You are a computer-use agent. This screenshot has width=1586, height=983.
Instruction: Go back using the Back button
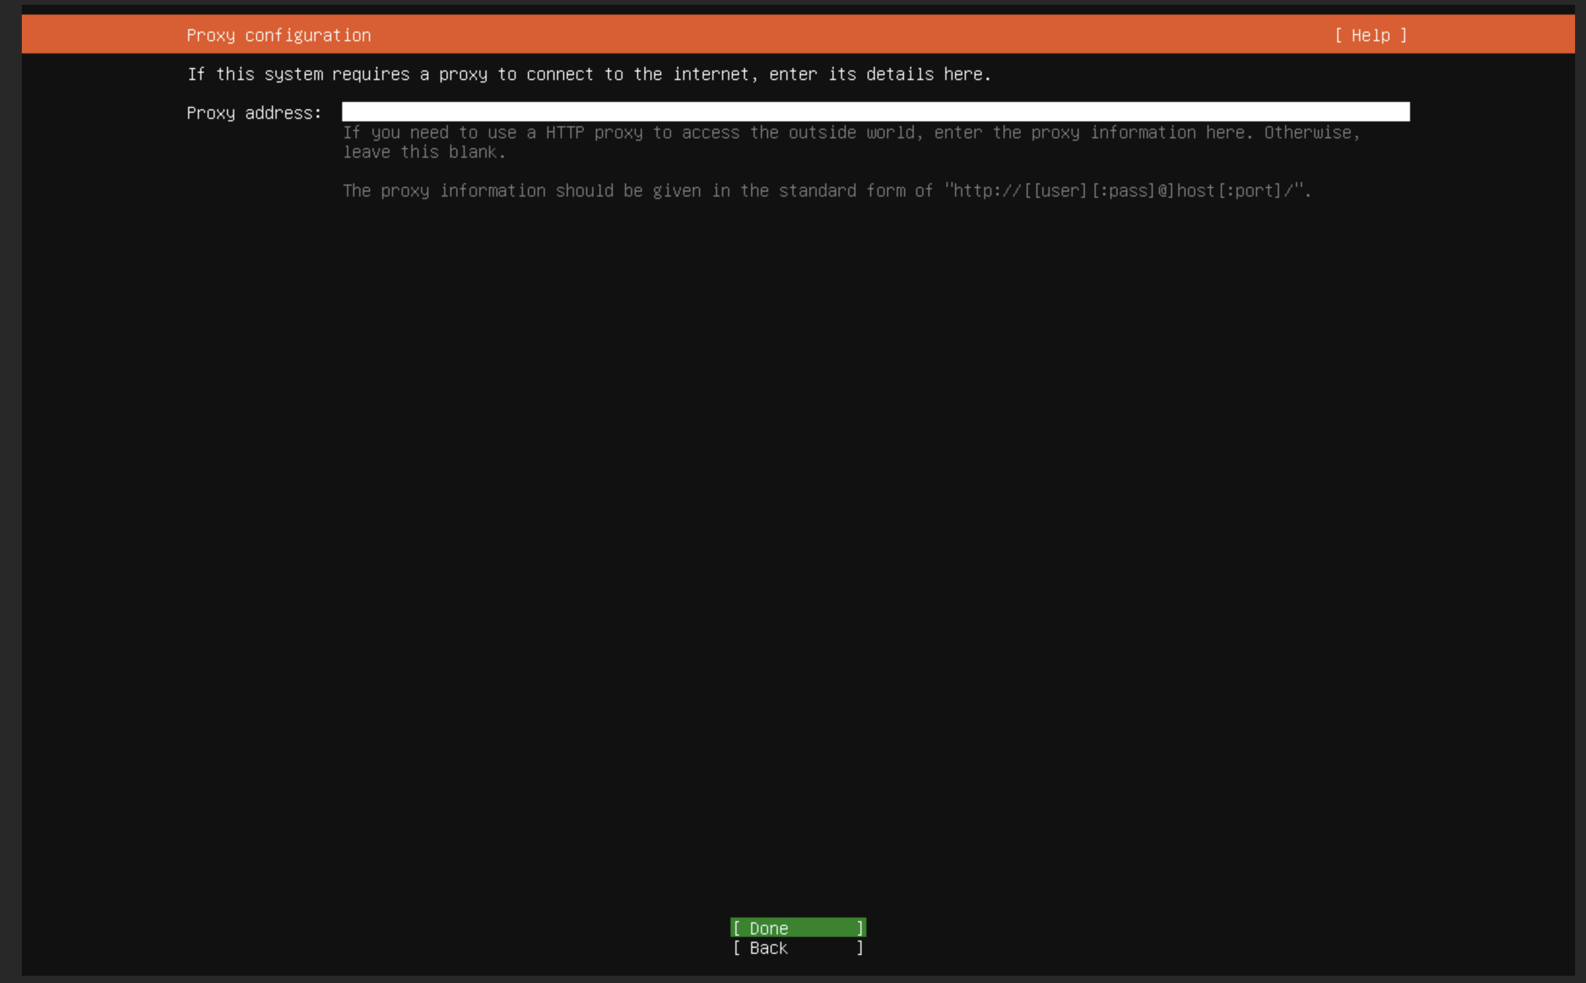[x=798, y=947]
